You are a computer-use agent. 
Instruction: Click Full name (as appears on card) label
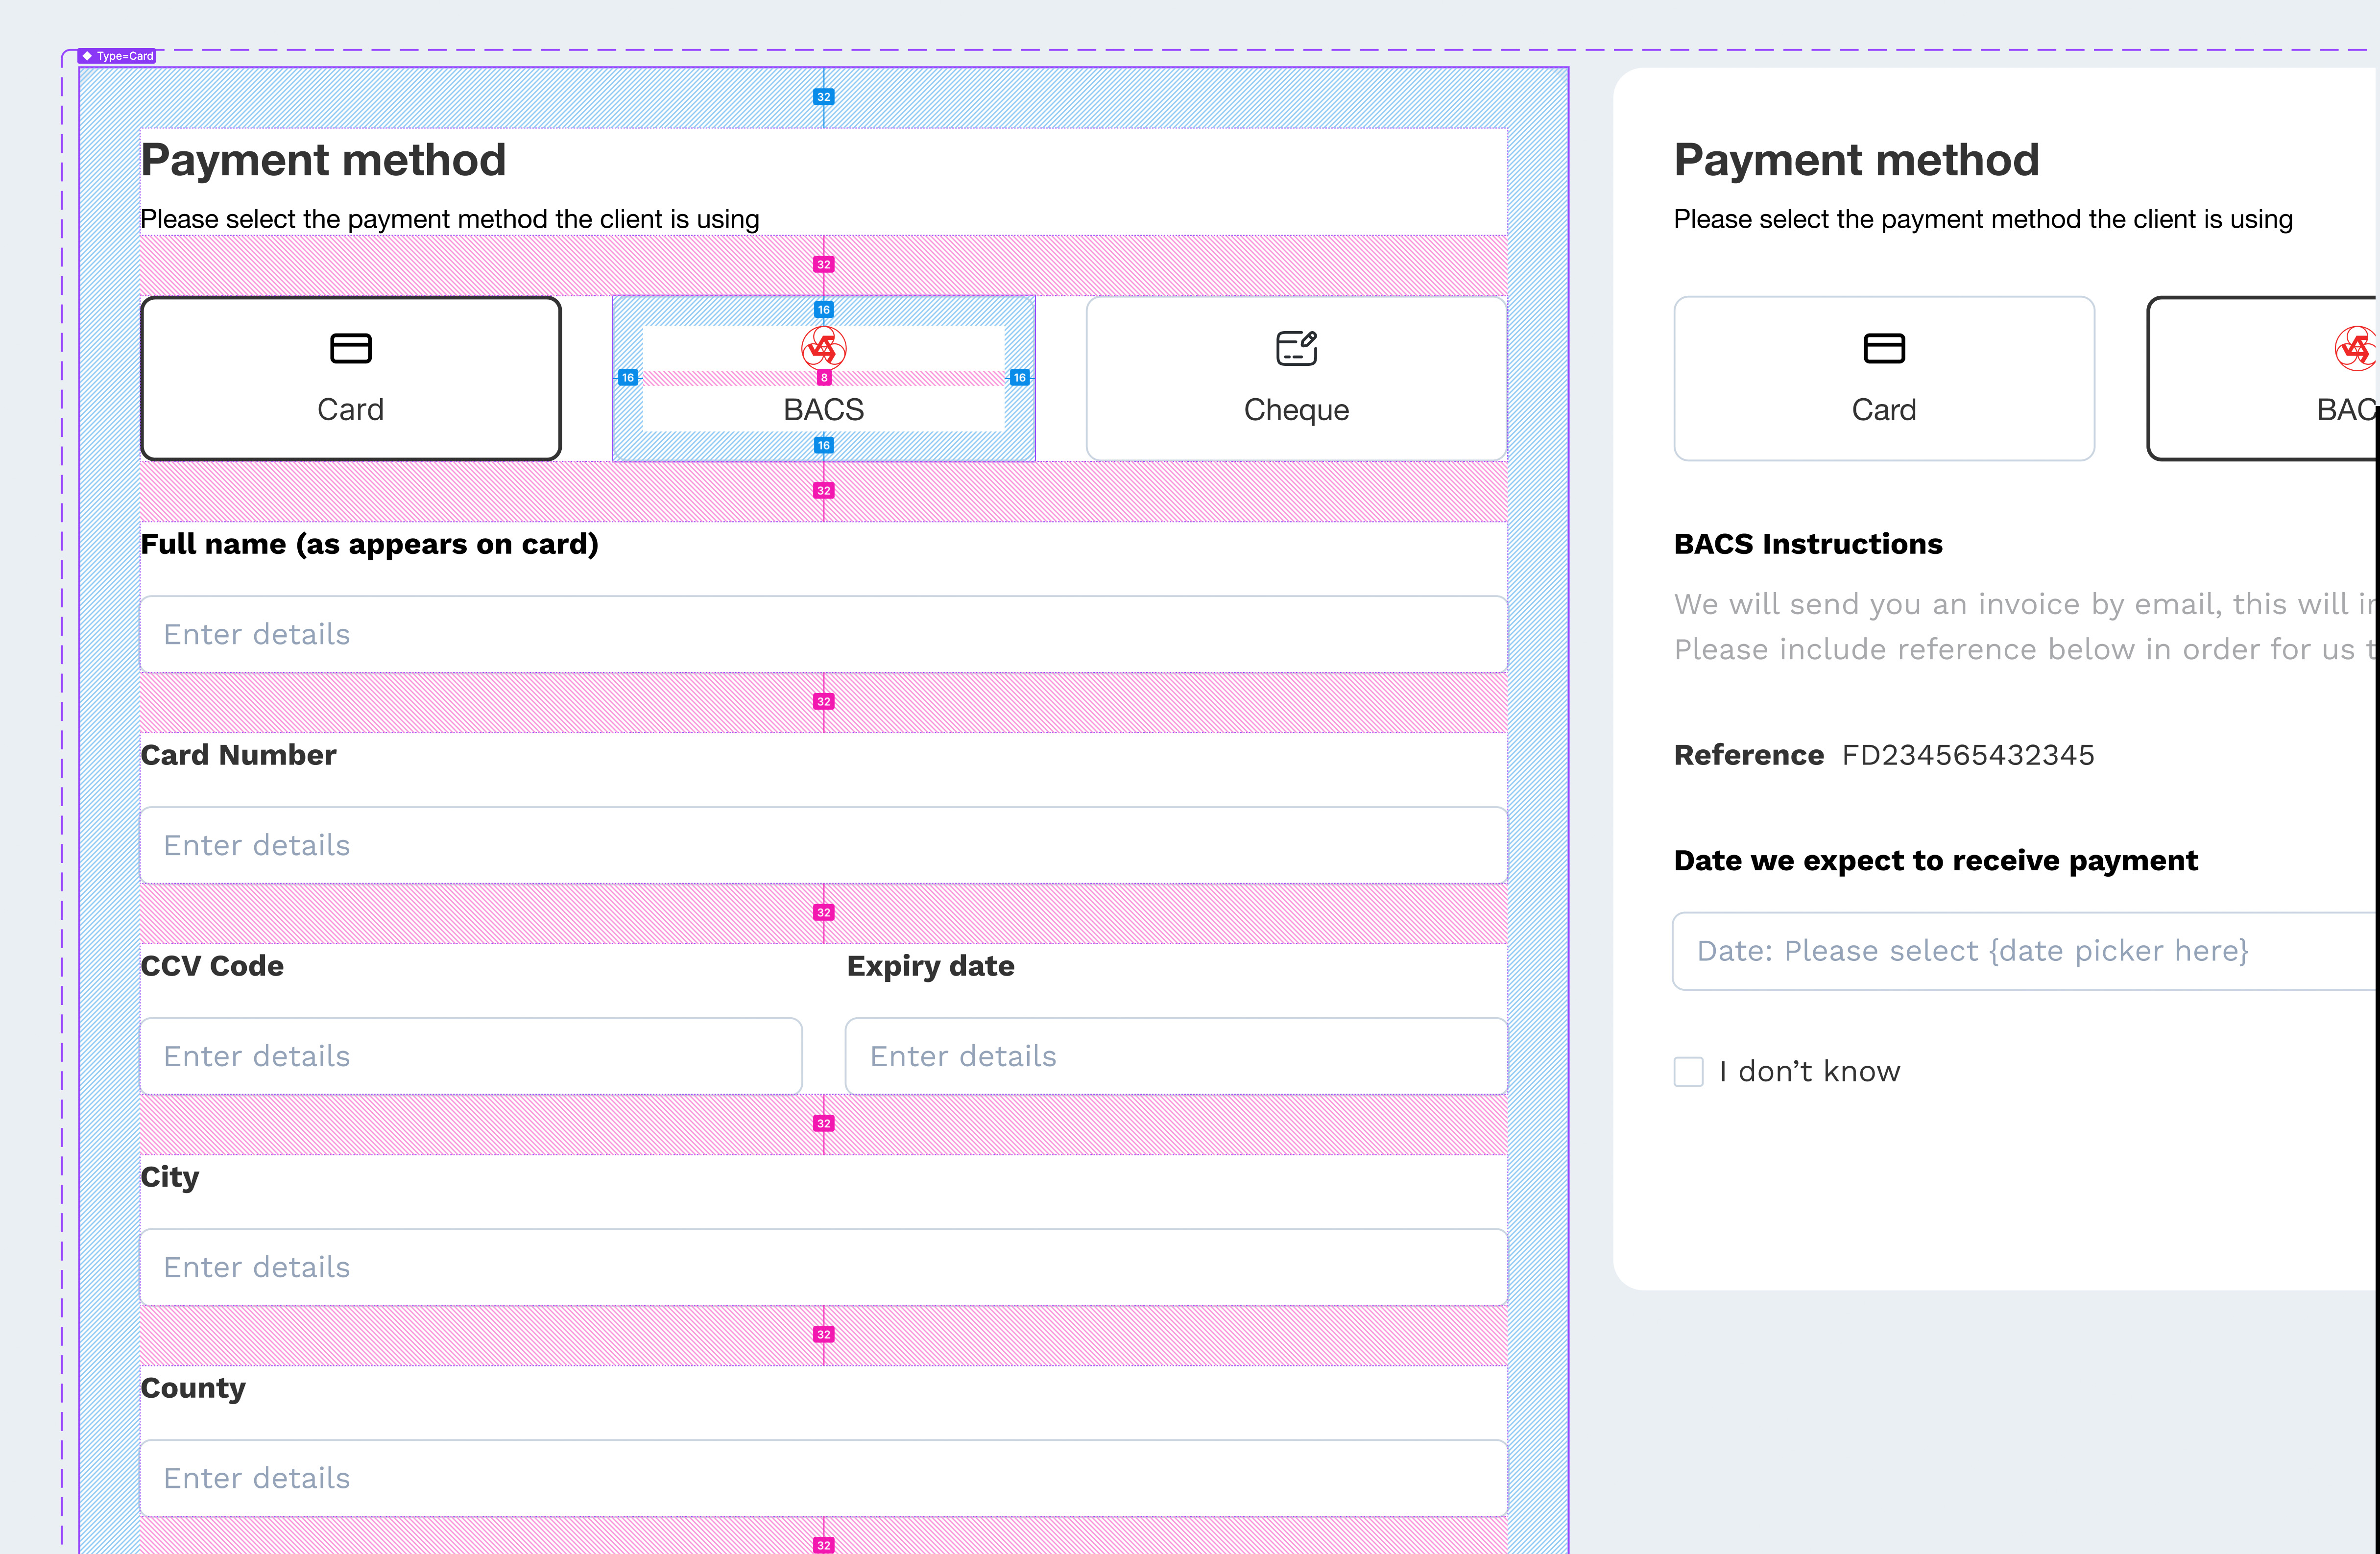369,544
